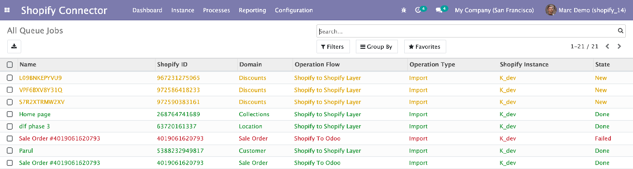The image size is (633, 169).
Task: Open record VPF6BXV8Y31Q
Action: tap(41, 90)
